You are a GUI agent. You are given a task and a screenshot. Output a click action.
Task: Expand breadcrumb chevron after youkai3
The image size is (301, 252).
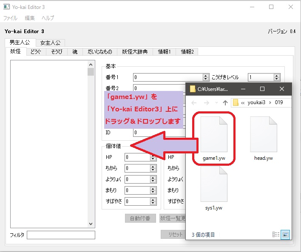(270, 103)
